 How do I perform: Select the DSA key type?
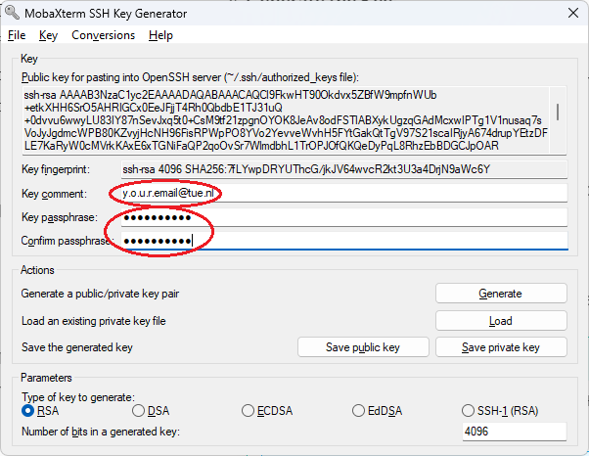pyautogui.click(x=151, y=411)
